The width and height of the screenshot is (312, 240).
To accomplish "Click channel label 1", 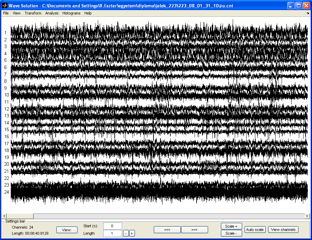I will tap(5, 33).
